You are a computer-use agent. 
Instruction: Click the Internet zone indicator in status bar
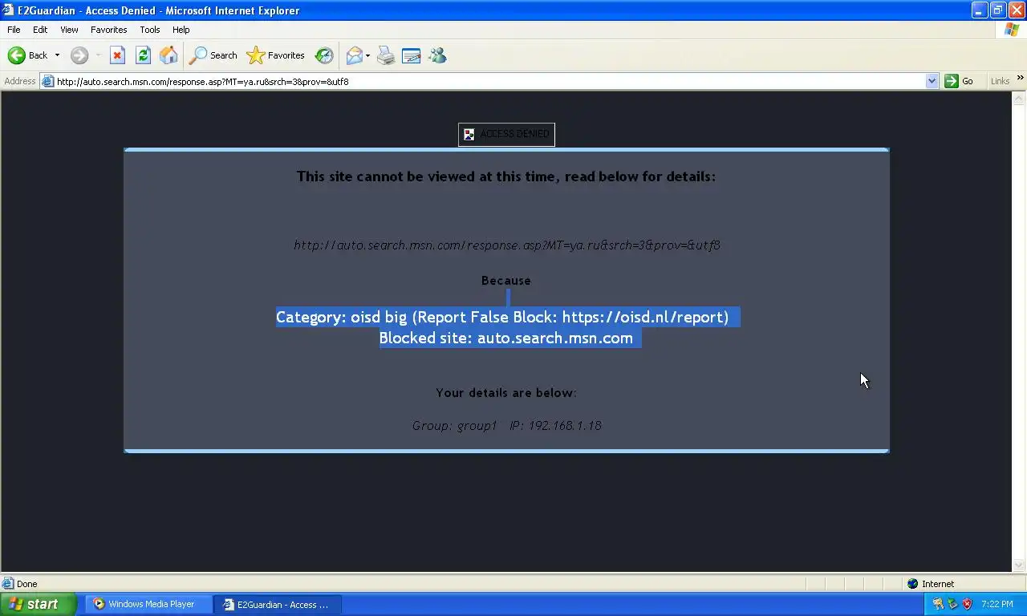point(931,584)
